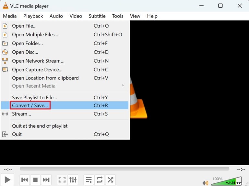Click the Stream broadcast icon
The height and width of the screenshot is (186, 249).
tap(5, 114)
